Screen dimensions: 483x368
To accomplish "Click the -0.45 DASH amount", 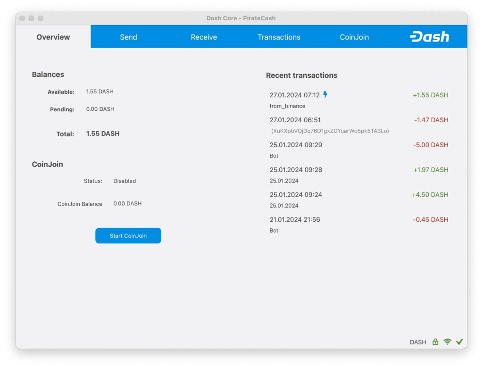I will [430, 219].
